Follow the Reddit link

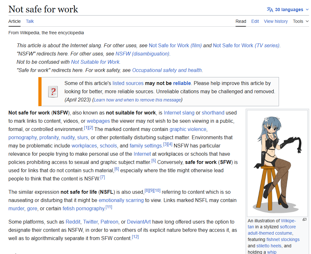pyautogui.click(x=73, y=222)
